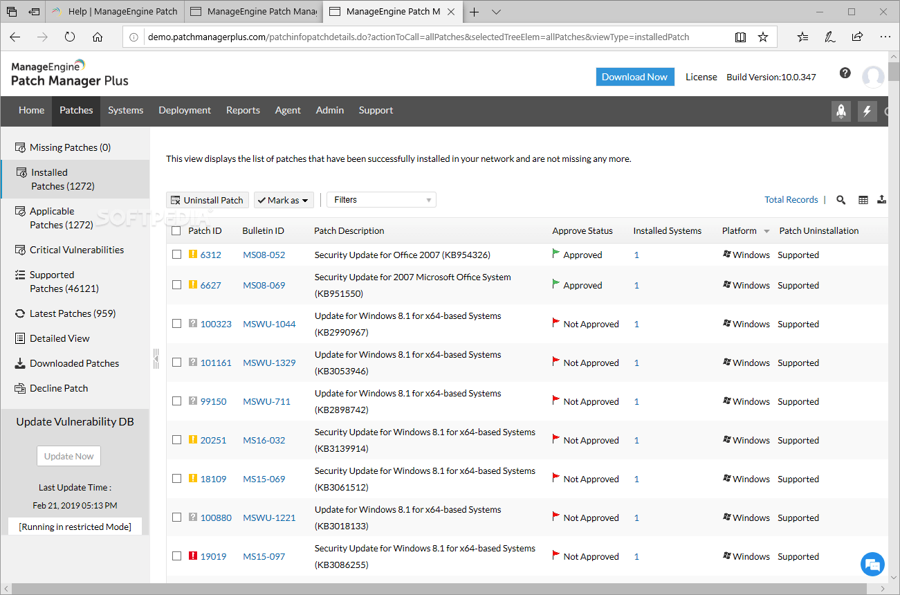Open the Systems tab
This screenshot has height=595, width=900.
pos(126,110)
